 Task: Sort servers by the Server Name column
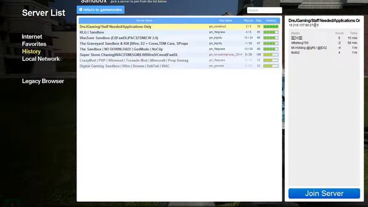tap(144, 21)
